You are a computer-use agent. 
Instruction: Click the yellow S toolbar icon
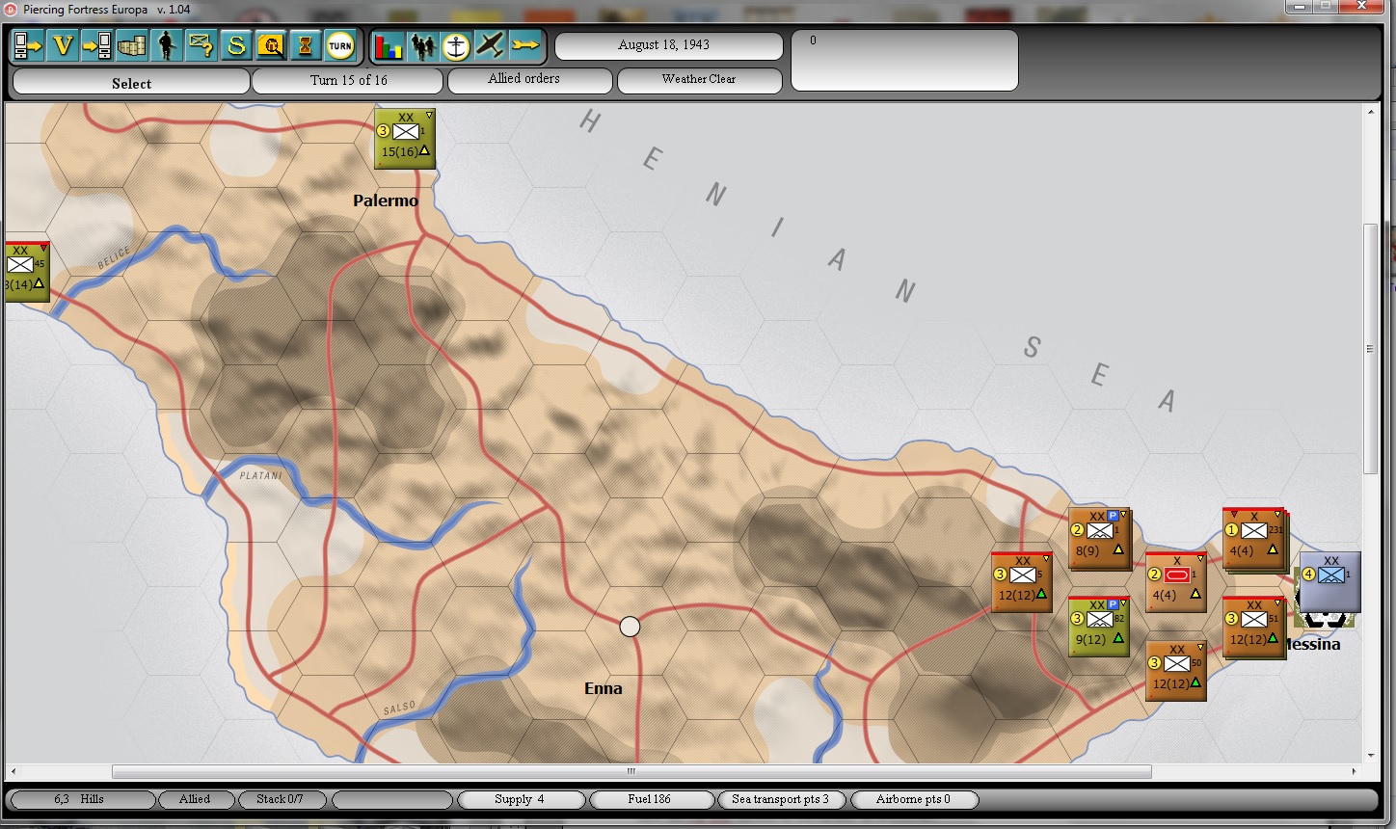pos(236,45)
